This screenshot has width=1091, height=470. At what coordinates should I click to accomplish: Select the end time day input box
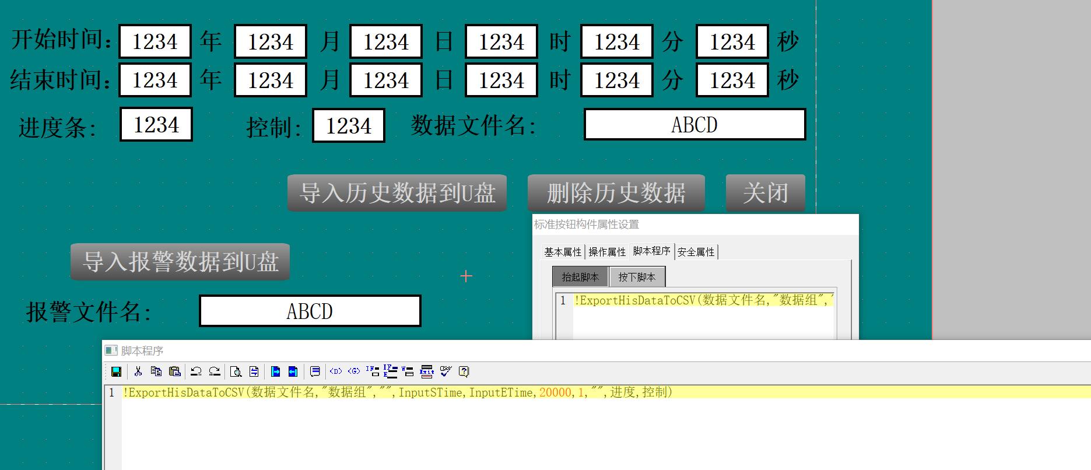click(x=386, y=80)
